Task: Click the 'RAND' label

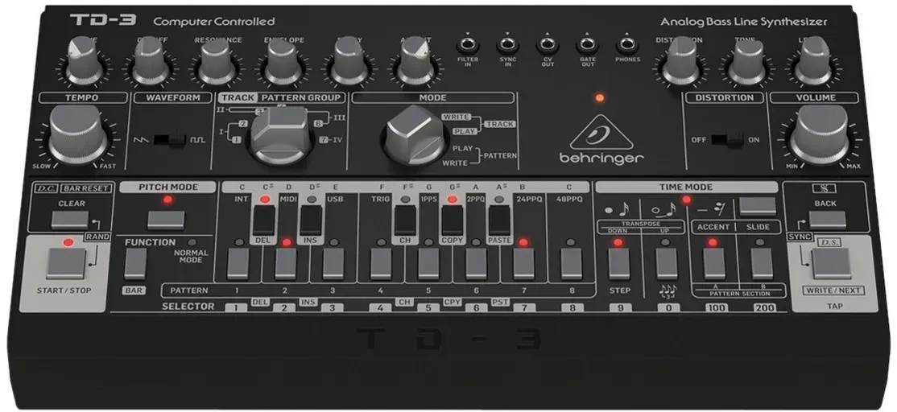Action: tap(97, 237)
